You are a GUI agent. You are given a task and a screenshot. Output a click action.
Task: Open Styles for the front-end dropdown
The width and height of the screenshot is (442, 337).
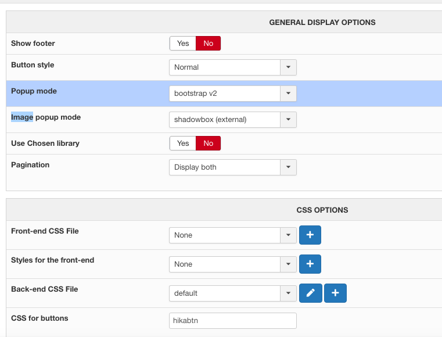[x=233, y=264]
